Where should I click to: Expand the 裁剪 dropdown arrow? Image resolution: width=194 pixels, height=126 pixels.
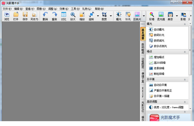(111, 16)
